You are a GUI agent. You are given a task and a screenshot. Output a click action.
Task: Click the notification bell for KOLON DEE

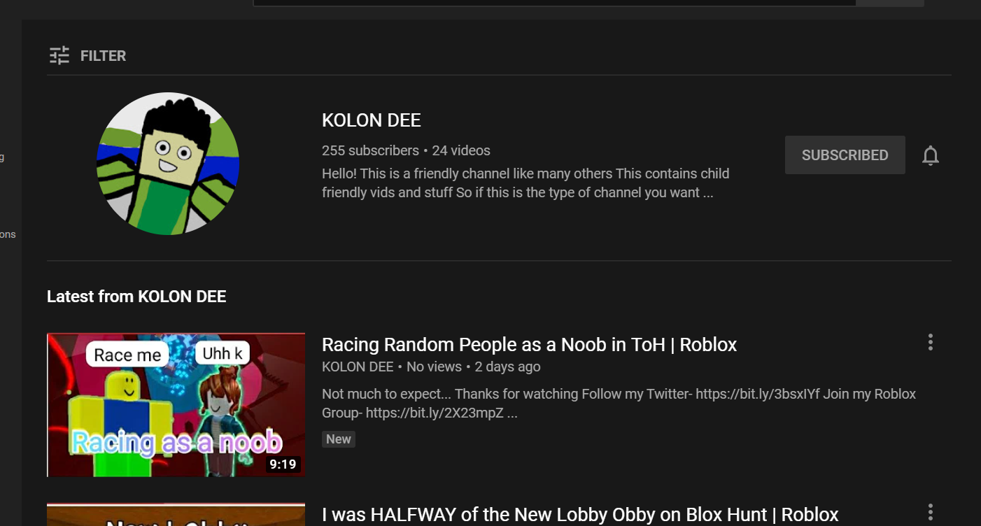tap(930, 155)
